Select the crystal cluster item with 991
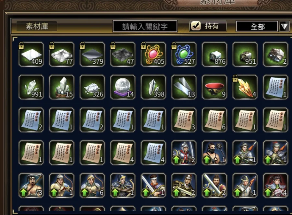This screenshot has height=215, width=292. (x=31, y=87)
